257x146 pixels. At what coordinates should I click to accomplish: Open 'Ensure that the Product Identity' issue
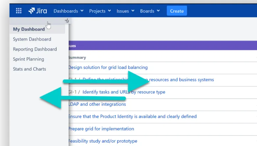coord(132,116)
